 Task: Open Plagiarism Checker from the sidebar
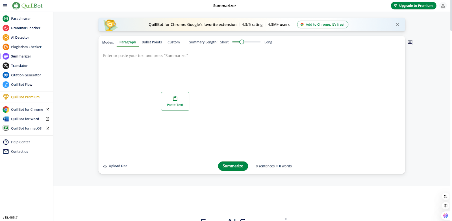pyautogui.click(x=26, y=47)
